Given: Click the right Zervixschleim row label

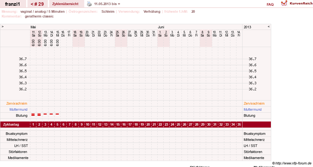Looking at the screenshot, I should (254, 103).
